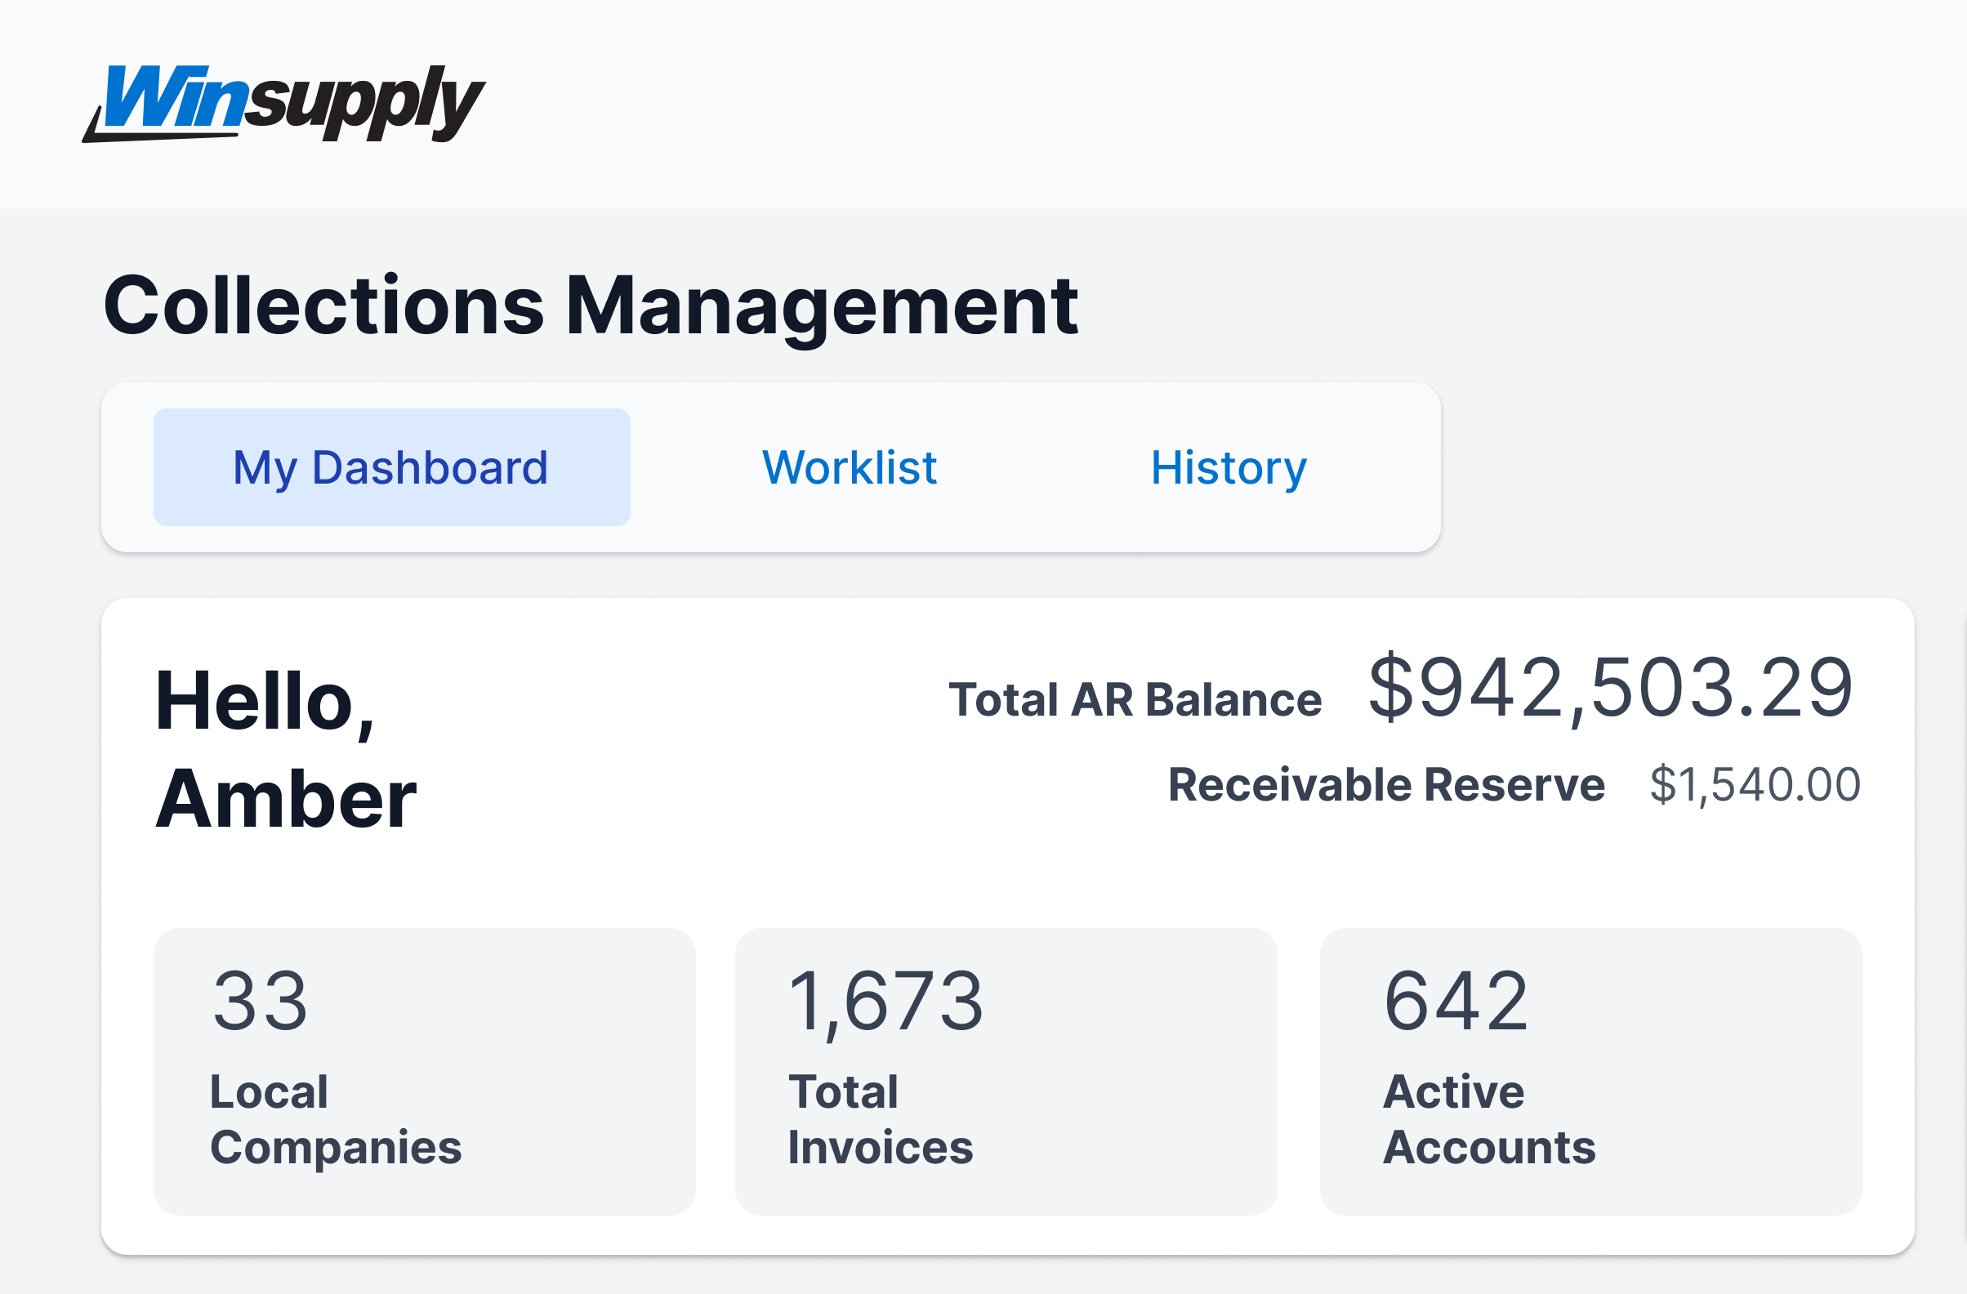Click the Hello, Amber greeting text
Image resolution: width=1967 pixels, height=1294 pixels.
(x=285, y=748)
